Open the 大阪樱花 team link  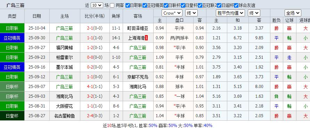pos(64,106)
